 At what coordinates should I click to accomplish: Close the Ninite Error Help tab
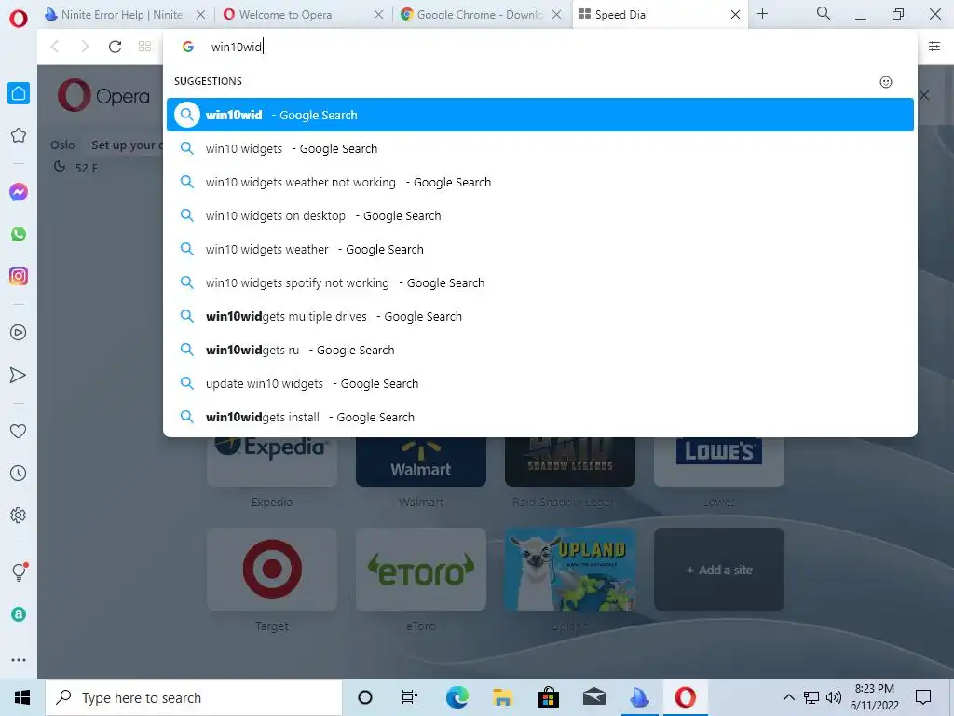tap(201, 15)
